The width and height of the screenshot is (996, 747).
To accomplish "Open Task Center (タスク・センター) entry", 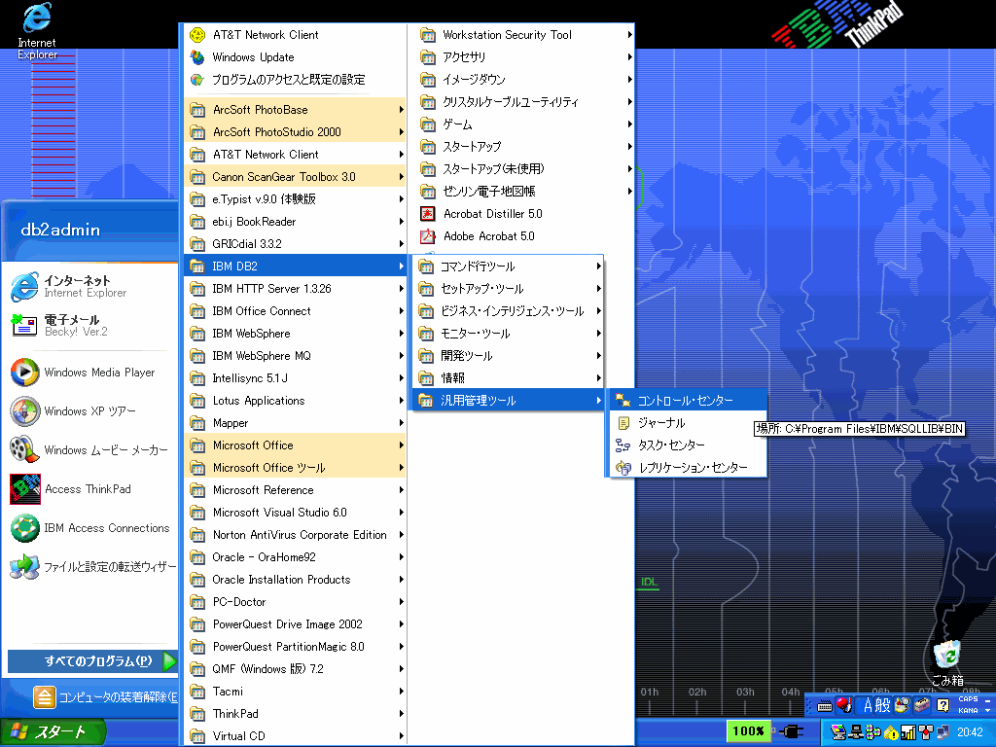I will tap(688, 445).
